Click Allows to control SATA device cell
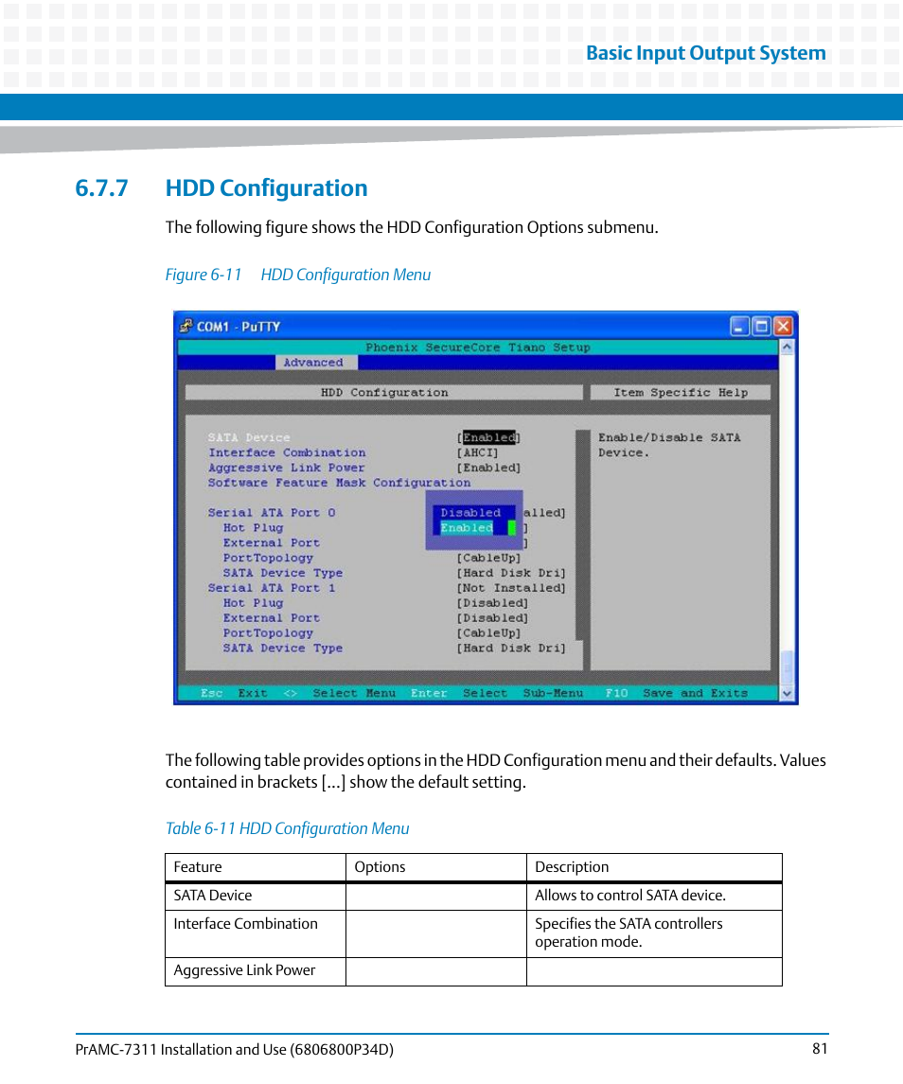The height and width of the screenshot is (1084, 903). coord(654,896)
